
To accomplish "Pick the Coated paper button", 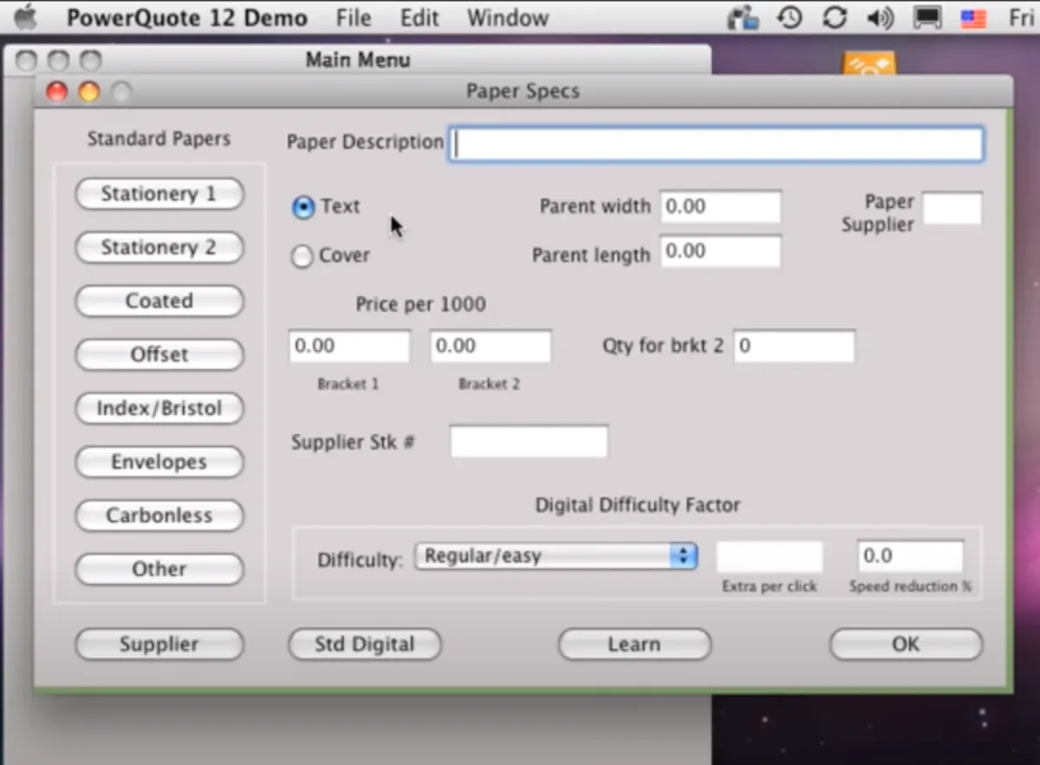I will [x=159, y=301].
